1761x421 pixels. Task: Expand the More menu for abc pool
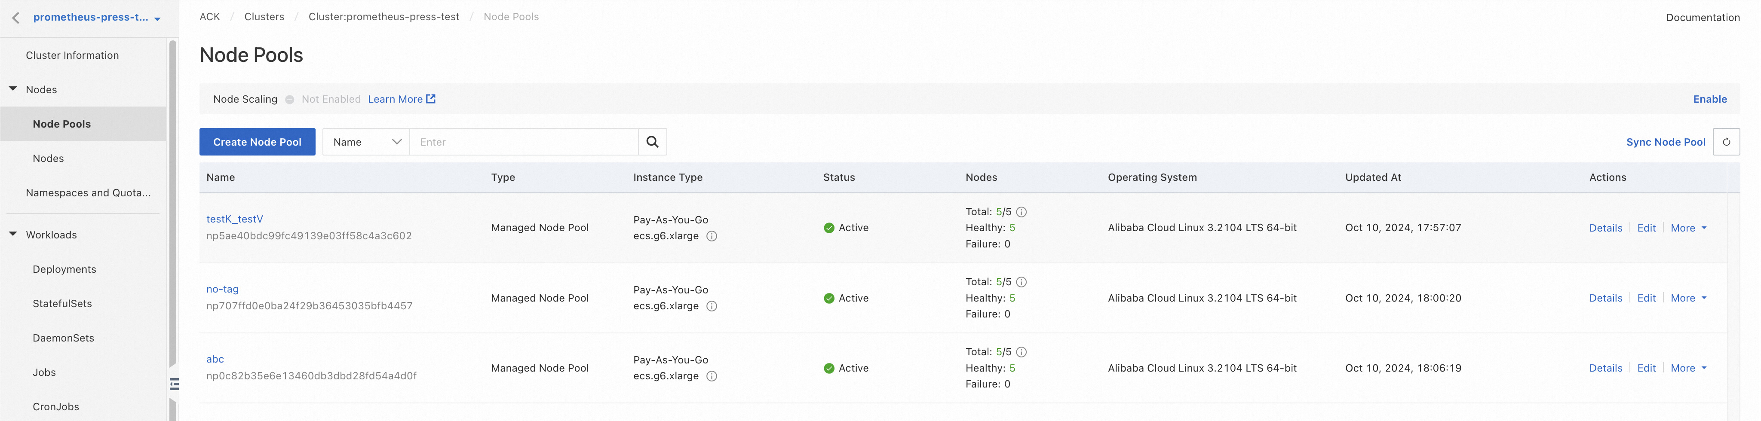click(1688, 369)
